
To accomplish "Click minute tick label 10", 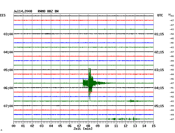I will [x=107, y=126].
